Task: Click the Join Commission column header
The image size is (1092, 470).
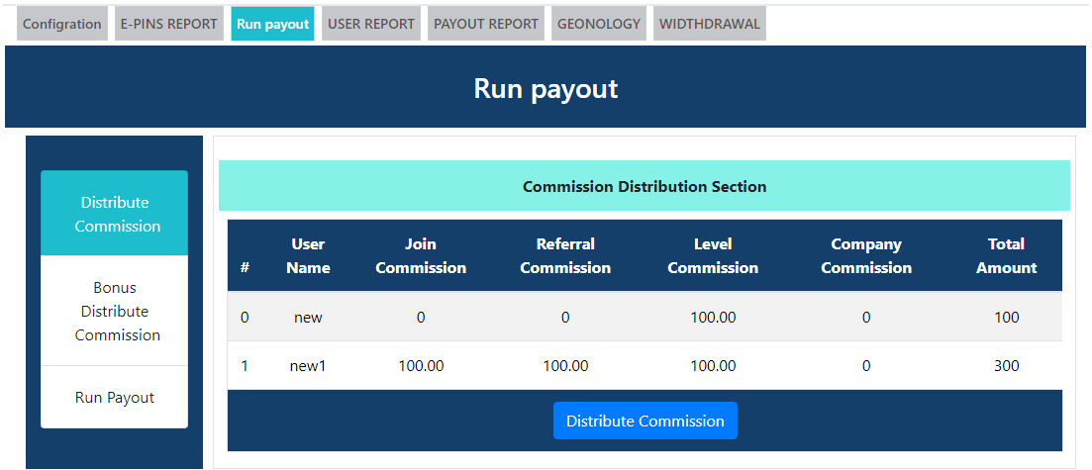Action: pyautogui.click(x=421, y=255)
